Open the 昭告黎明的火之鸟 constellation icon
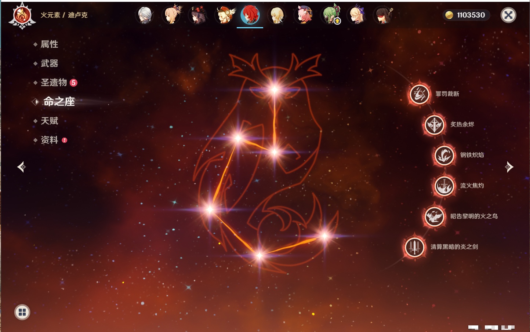This screenshot has height=332, width=530. pos(434,216)
